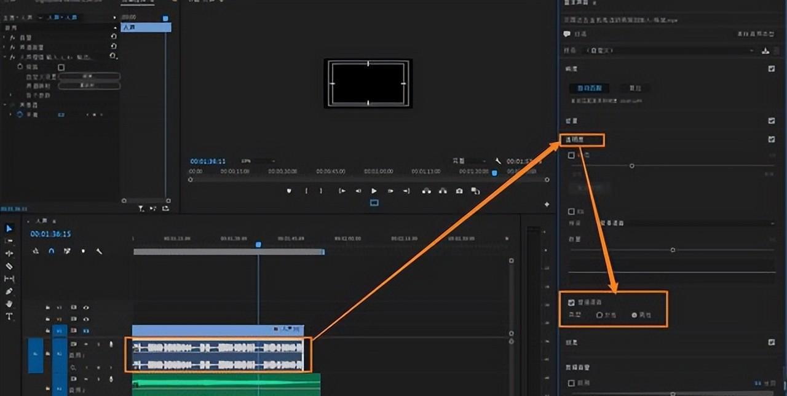The image size is (787, 396).
Task: Open the Essential Sound preset dropdown
Action: tap(669, 50)
